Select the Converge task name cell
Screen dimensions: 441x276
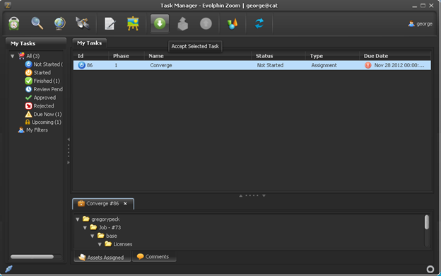[x=161, y=65]
